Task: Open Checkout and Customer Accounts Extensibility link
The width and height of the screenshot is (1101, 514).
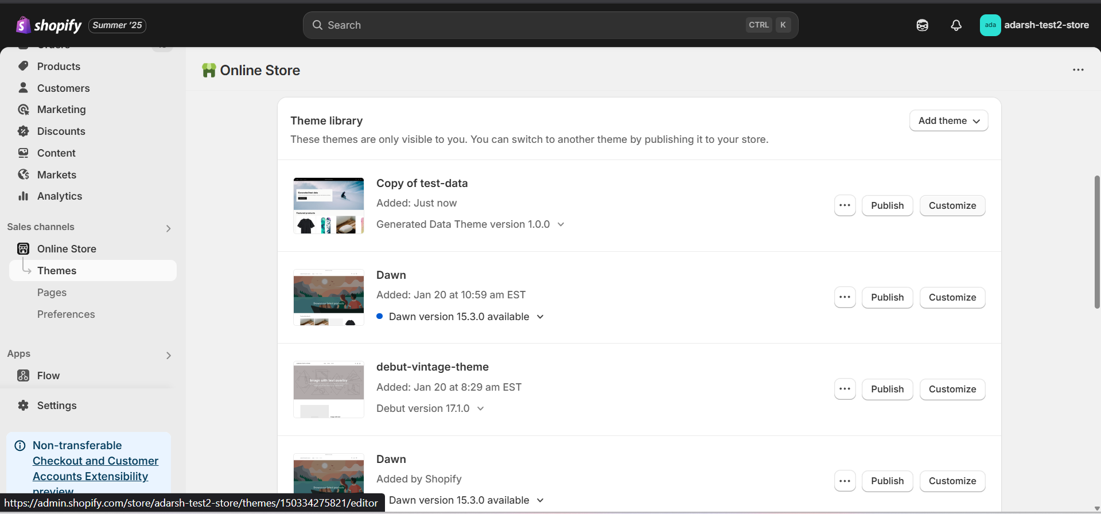Action: 95,469
